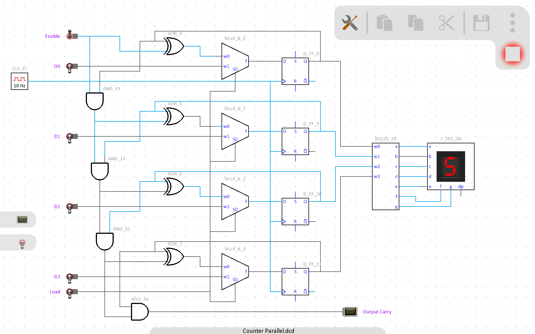The image size is (535, 334).
Task: Select the 7_SEG_30 display showing 5
Action: coord(451,166)
